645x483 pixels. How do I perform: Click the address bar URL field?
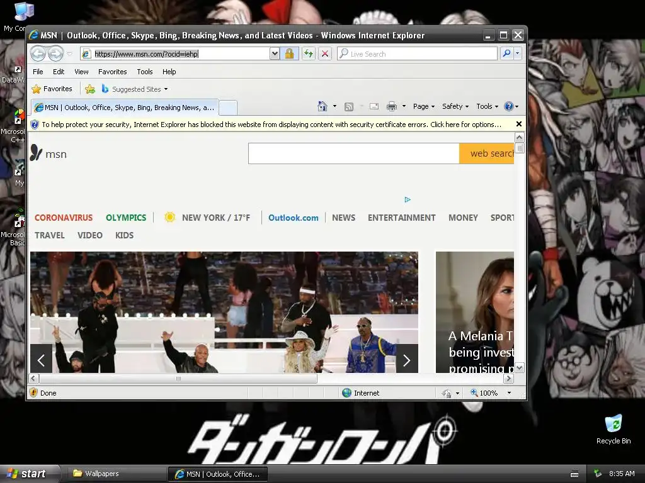175,54
